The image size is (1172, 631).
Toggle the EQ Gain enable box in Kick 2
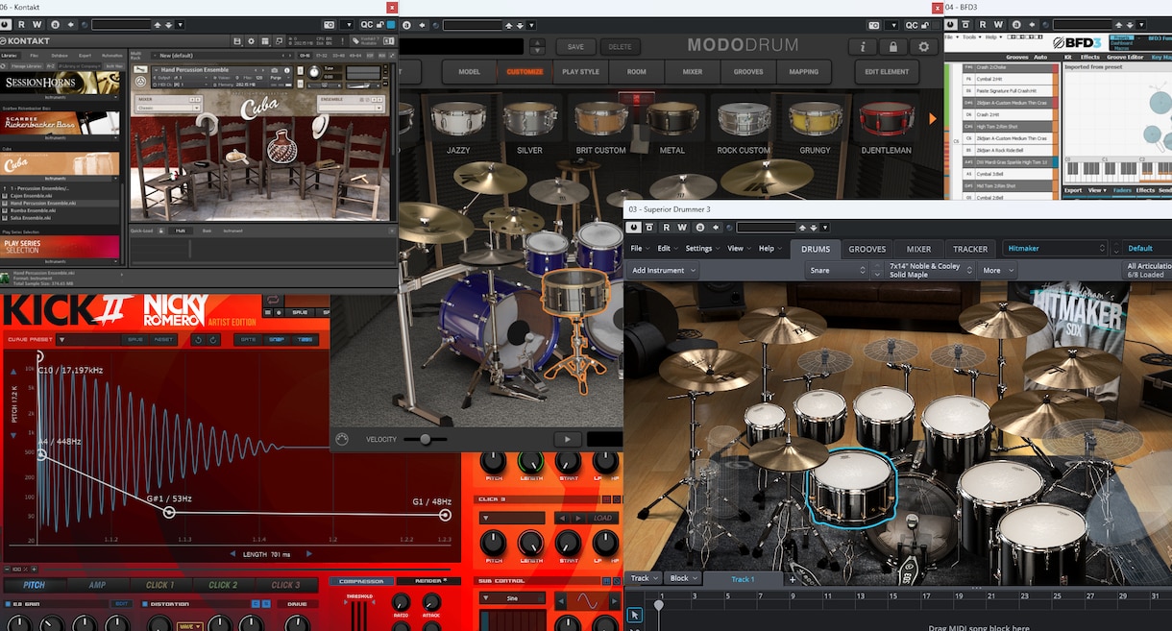click(8, 604)
